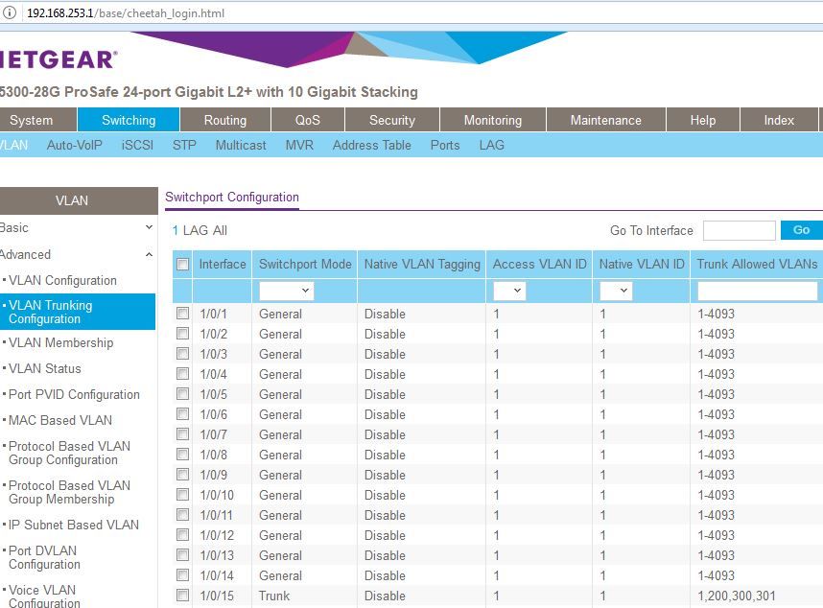Open the VLAN Membership page link
This screenshot has width=823, height=608.
pos(60,343)
